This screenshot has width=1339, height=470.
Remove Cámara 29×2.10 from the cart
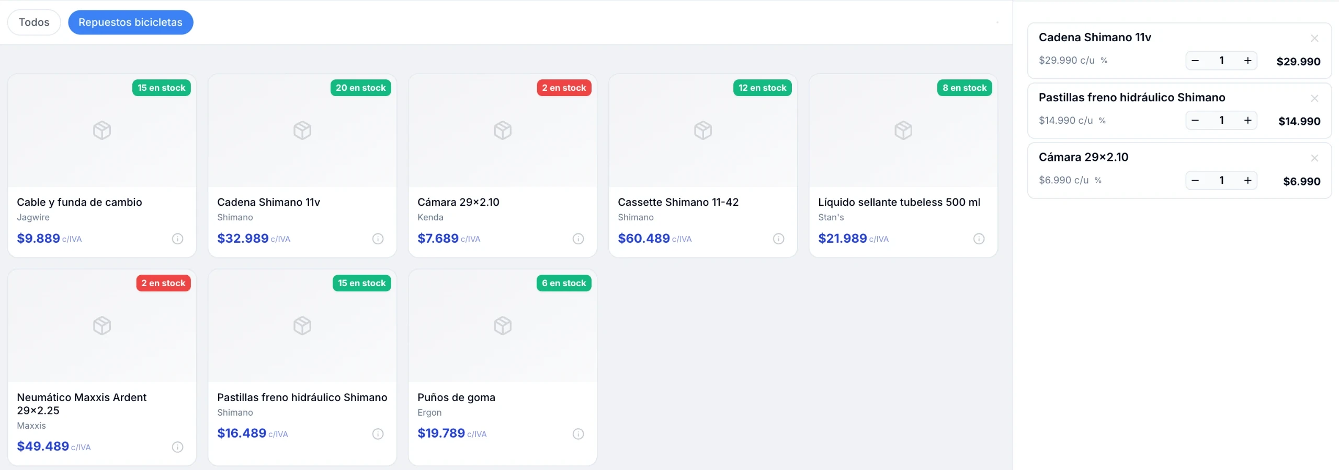[1314, 158]
